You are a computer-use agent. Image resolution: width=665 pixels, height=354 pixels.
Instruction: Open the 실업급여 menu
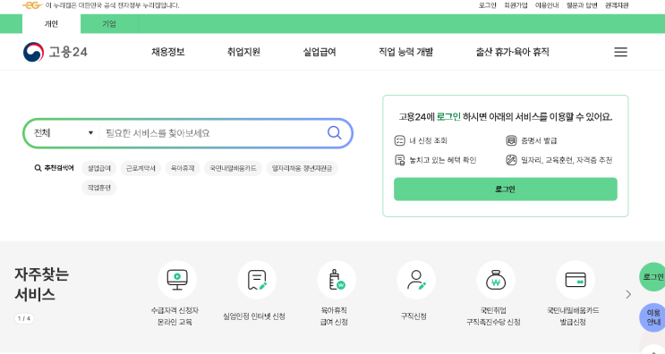pyautogui.click(x=320, y=52)
